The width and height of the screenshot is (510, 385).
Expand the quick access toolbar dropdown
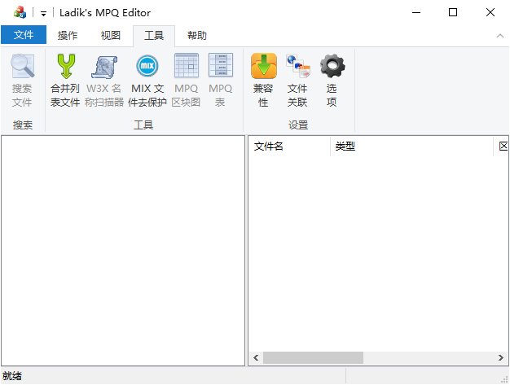pyautogui.click(x=43, y=13)
